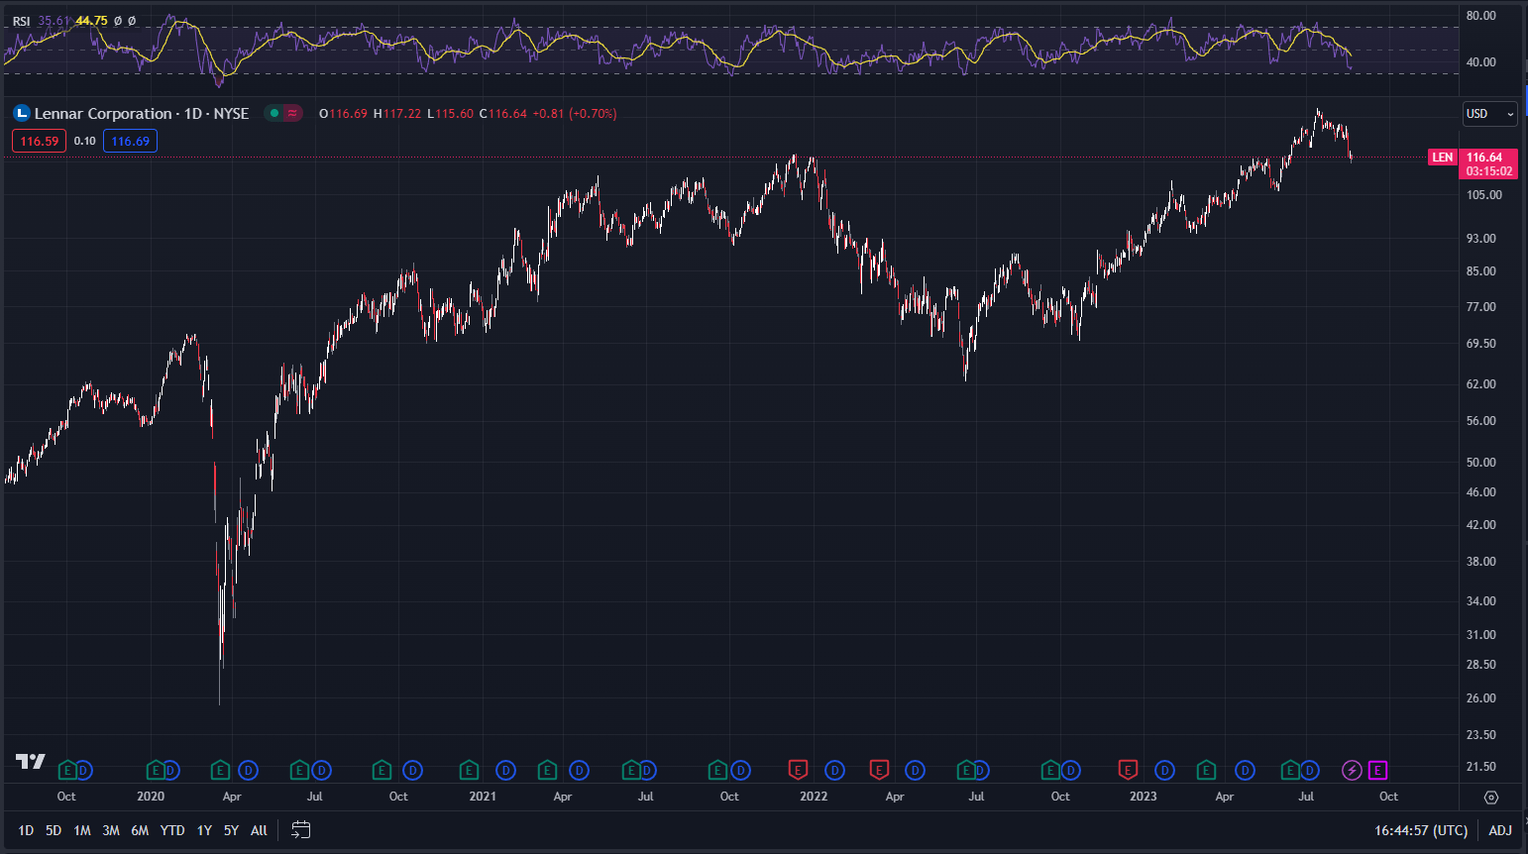
Task: Select the 1Y time range
Action: point(204,830)
